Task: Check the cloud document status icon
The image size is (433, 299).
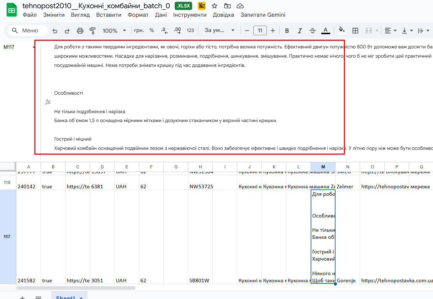Action: (x=240, y=6)
